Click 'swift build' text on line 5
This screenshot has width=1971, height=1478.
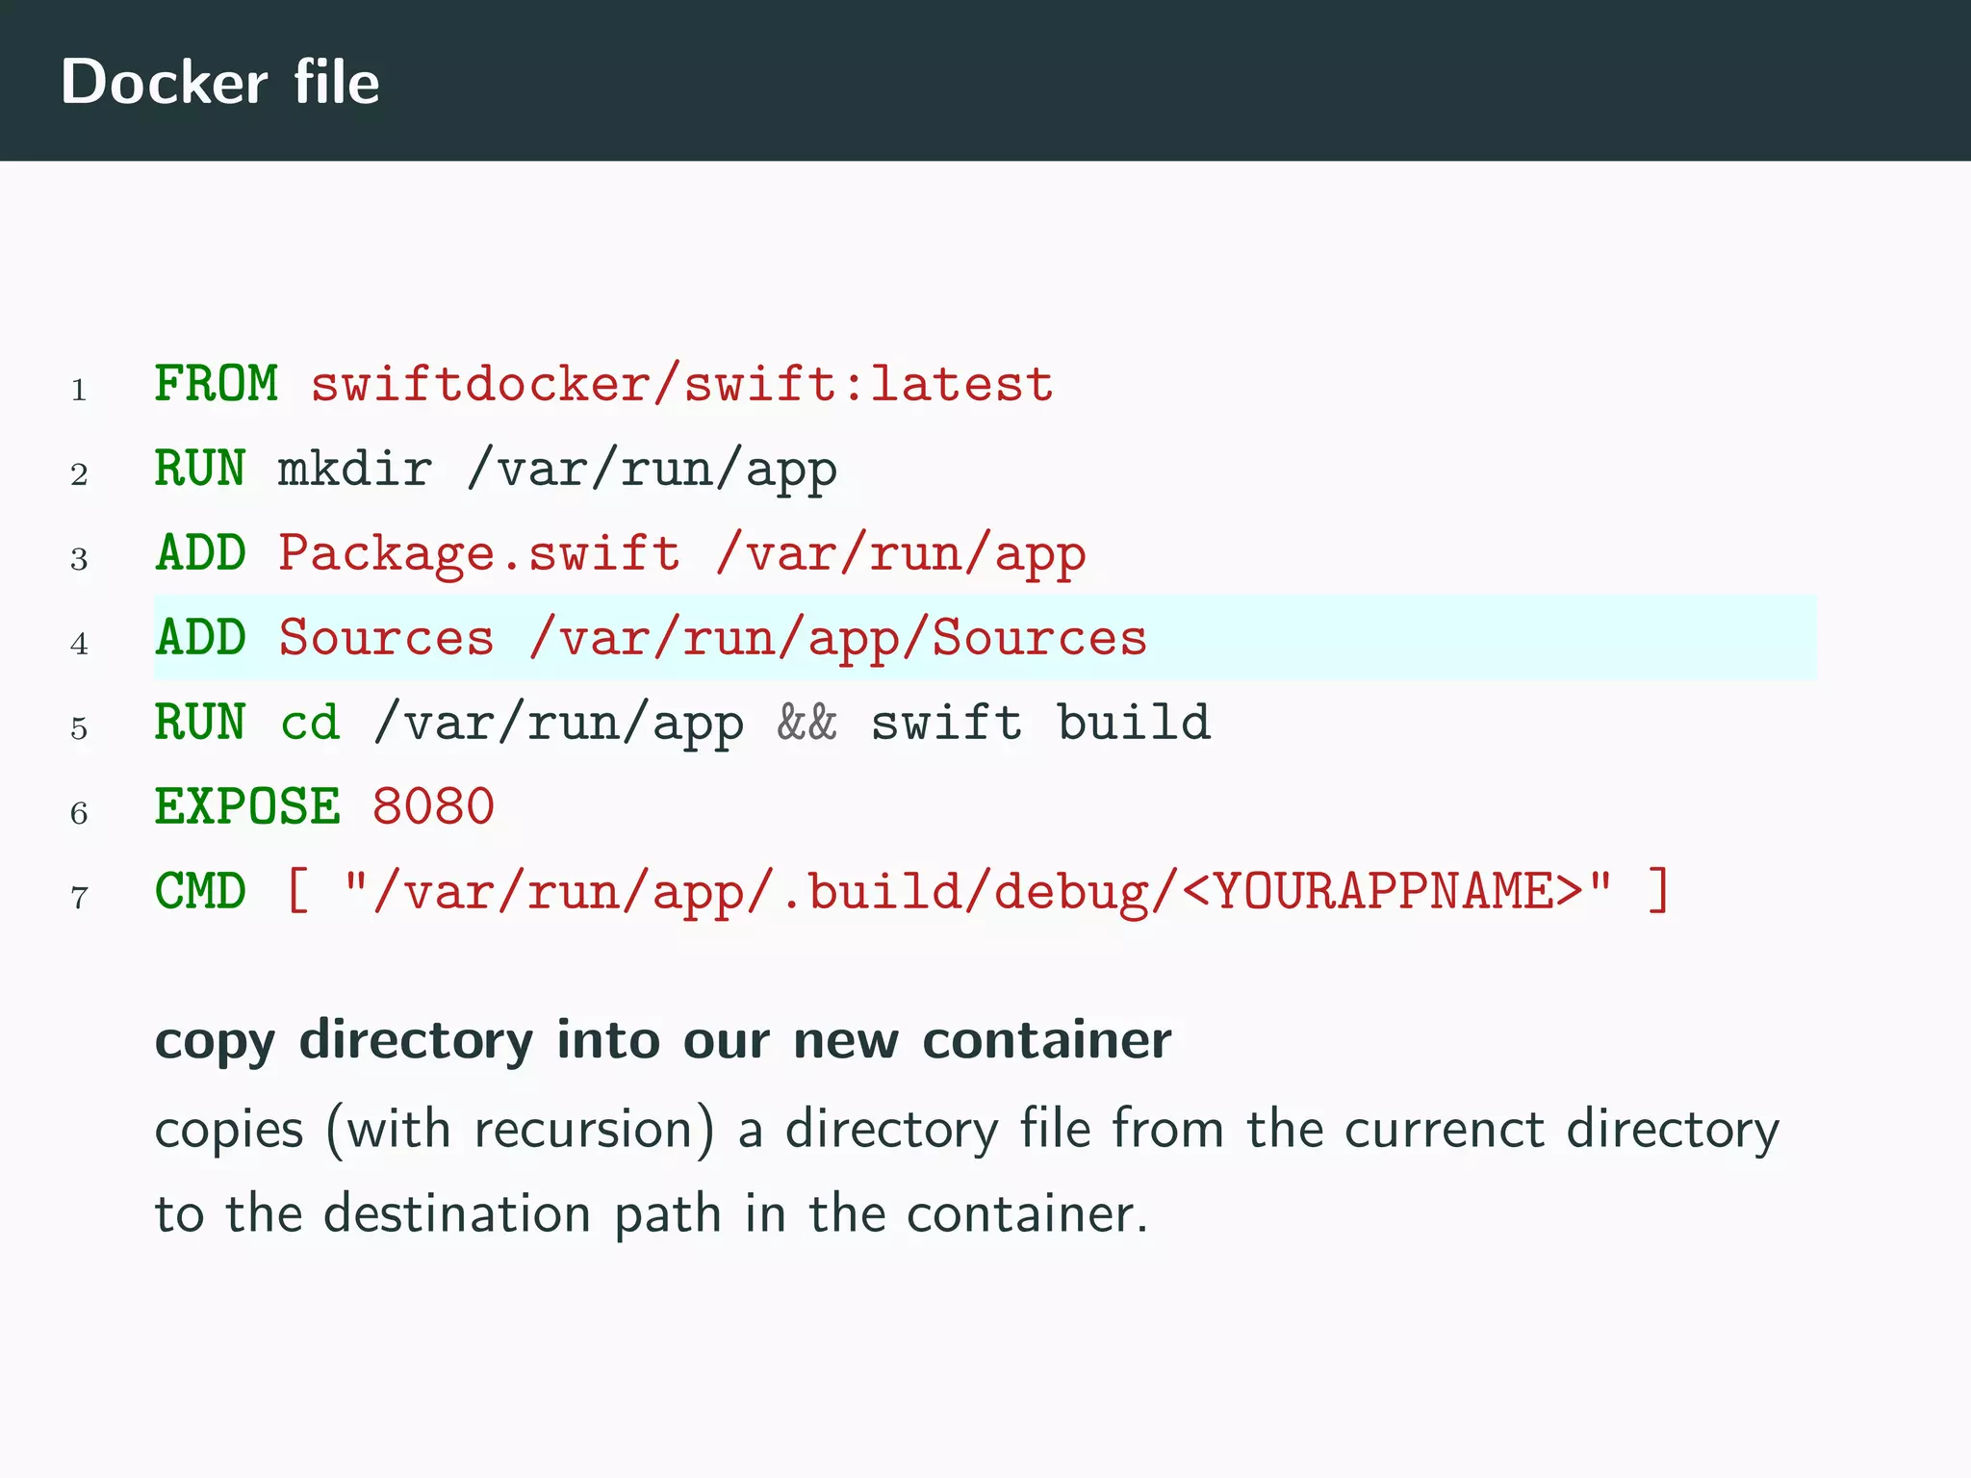click(1040, 723)
